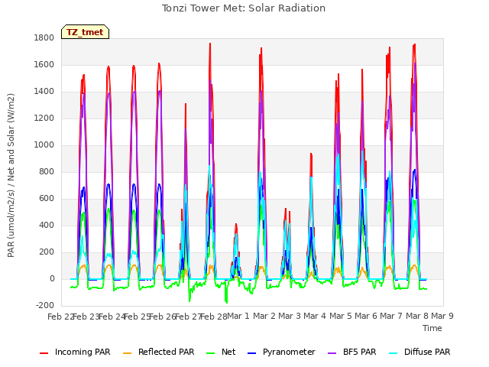Click the cyan Diffuse PAR legend swatch
Screen dimensions: 489x367
click(393, 353)
